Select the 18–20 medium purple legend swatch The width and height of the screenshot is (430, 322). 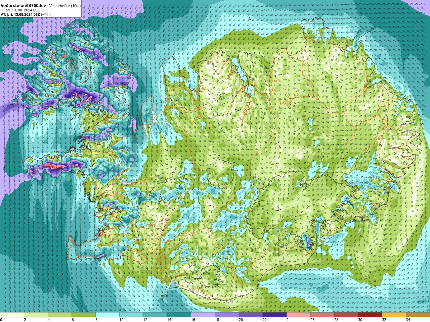[x=227, y=315]
